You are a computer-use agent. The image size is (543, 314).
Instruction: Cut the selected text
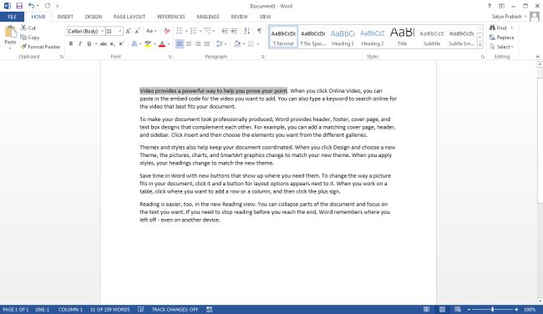pos(28,28)
